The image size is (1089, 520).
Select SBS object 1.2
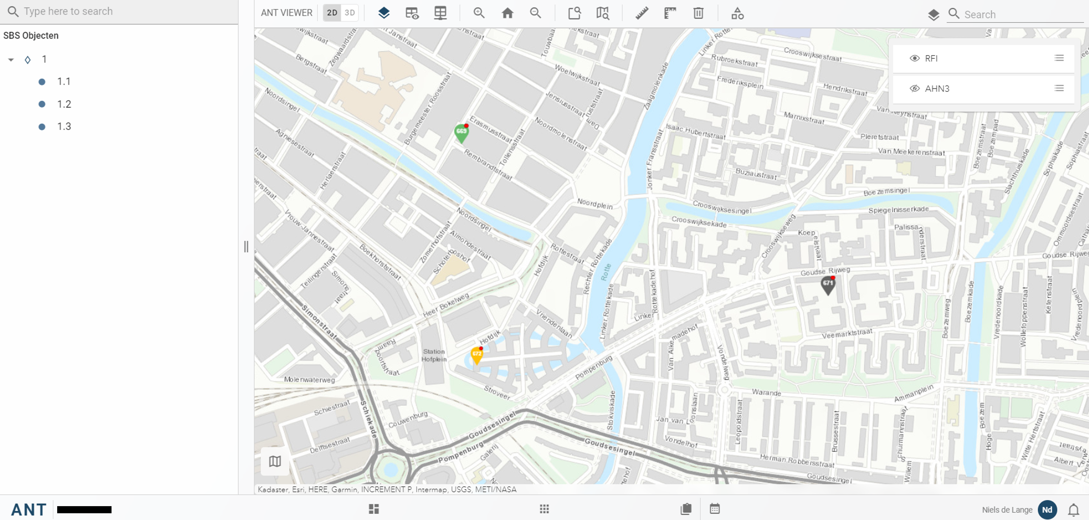coord(64,104)
